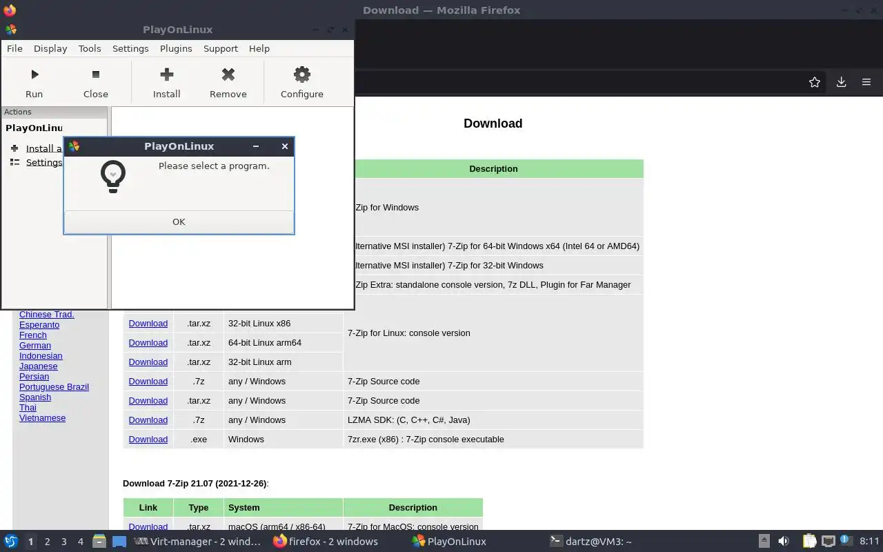This screenshot has width=883, height=552.
Task: Open the Support menu
Action: pos(221,48)
